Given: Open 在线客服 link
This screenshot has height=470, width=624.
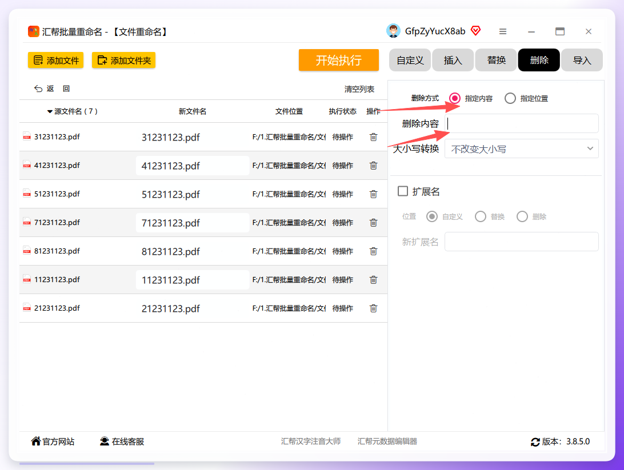Looking at the screenshot, I should pos(122,441).
